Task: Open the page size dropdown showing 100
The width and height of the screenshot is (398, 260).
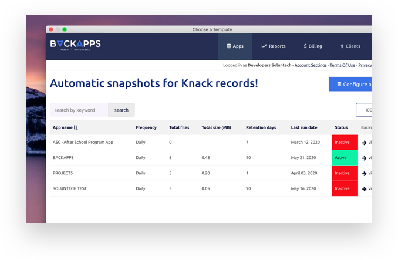Action: click(364, 110)
